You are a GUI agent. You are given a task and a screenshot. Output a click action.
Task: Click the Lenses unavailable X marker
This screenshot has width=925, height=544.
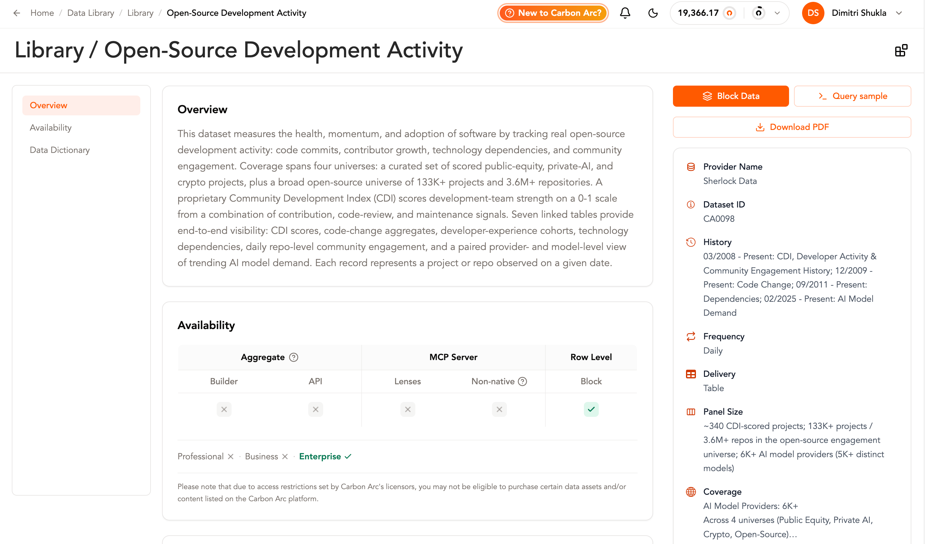coord(408,409)
